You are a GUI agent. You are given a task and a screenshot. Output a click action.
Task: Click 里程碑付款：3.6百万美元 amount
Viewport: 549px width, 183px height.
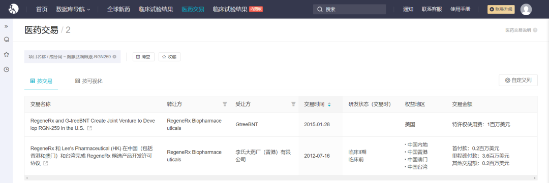[481, 156]
